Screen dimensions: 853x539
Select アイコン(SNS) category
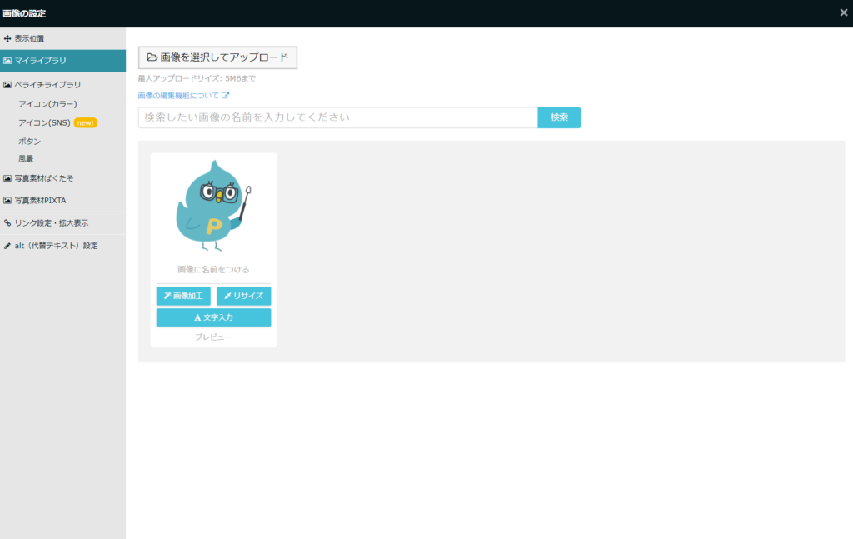tap(44, 122)
